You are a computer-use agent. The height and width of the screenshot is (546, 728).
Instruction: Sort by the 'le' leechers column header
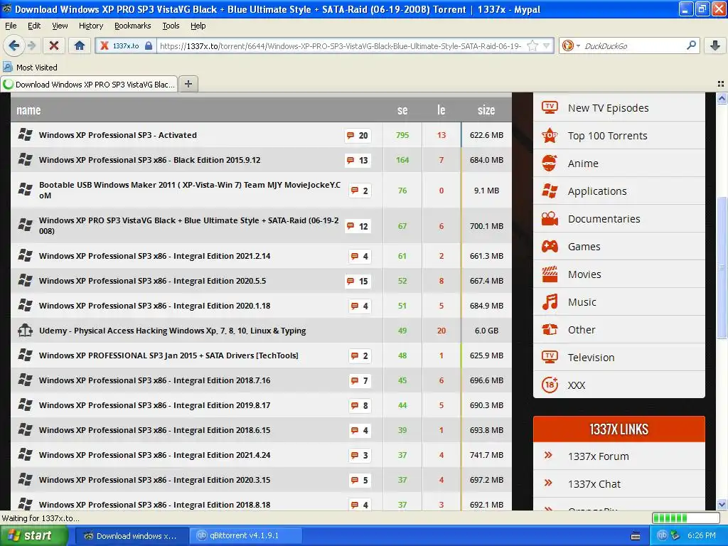pos(441,110)
